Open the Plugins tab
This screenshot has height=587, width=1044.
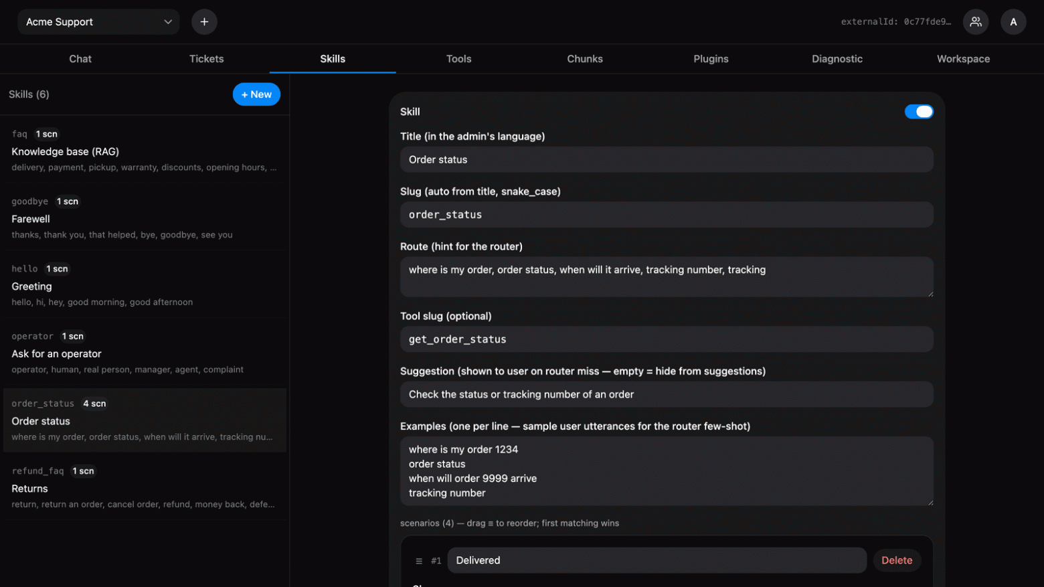point(711,59)
